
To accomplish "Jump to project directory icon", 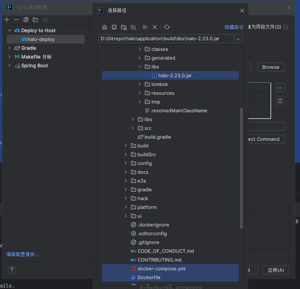I will 124,27.
